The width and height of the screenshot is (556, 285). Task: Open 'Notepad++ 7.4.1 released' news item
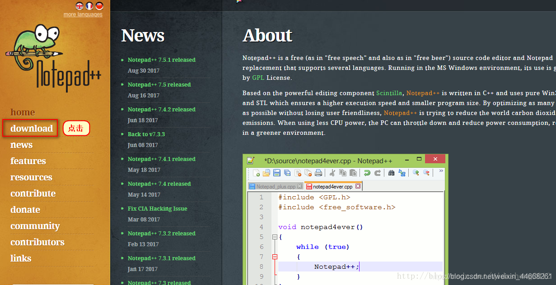click(x=162, y=159)
